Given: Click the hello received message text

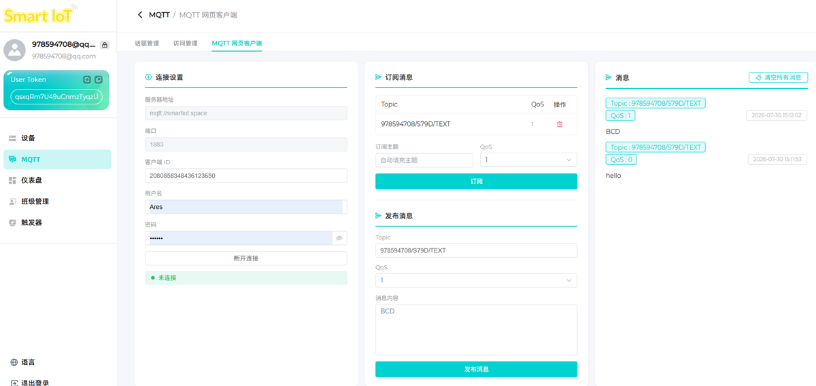Looking at the screenshot, I should coord(613,176).
